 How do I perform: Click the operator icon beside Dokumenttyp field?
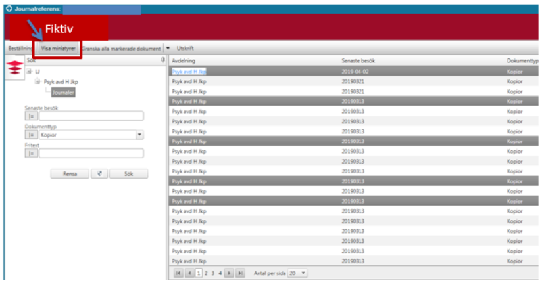pyautogui.click(x=32, y=135)
